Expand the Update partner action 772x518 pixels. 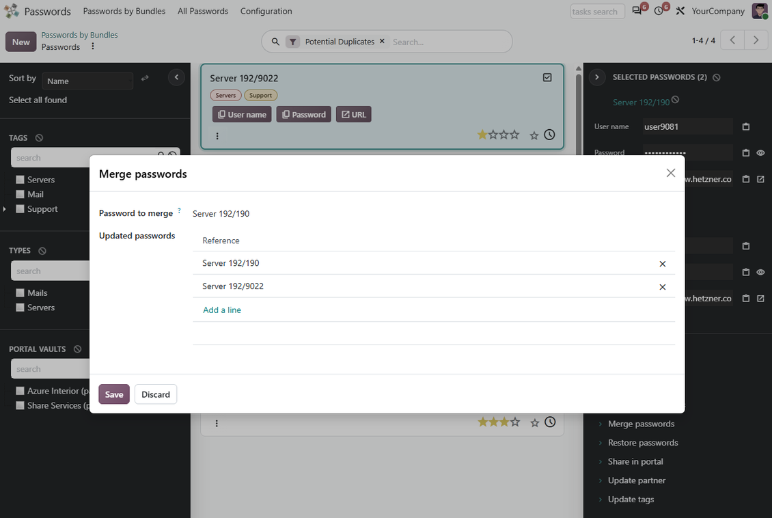click(x=637, y=480)
